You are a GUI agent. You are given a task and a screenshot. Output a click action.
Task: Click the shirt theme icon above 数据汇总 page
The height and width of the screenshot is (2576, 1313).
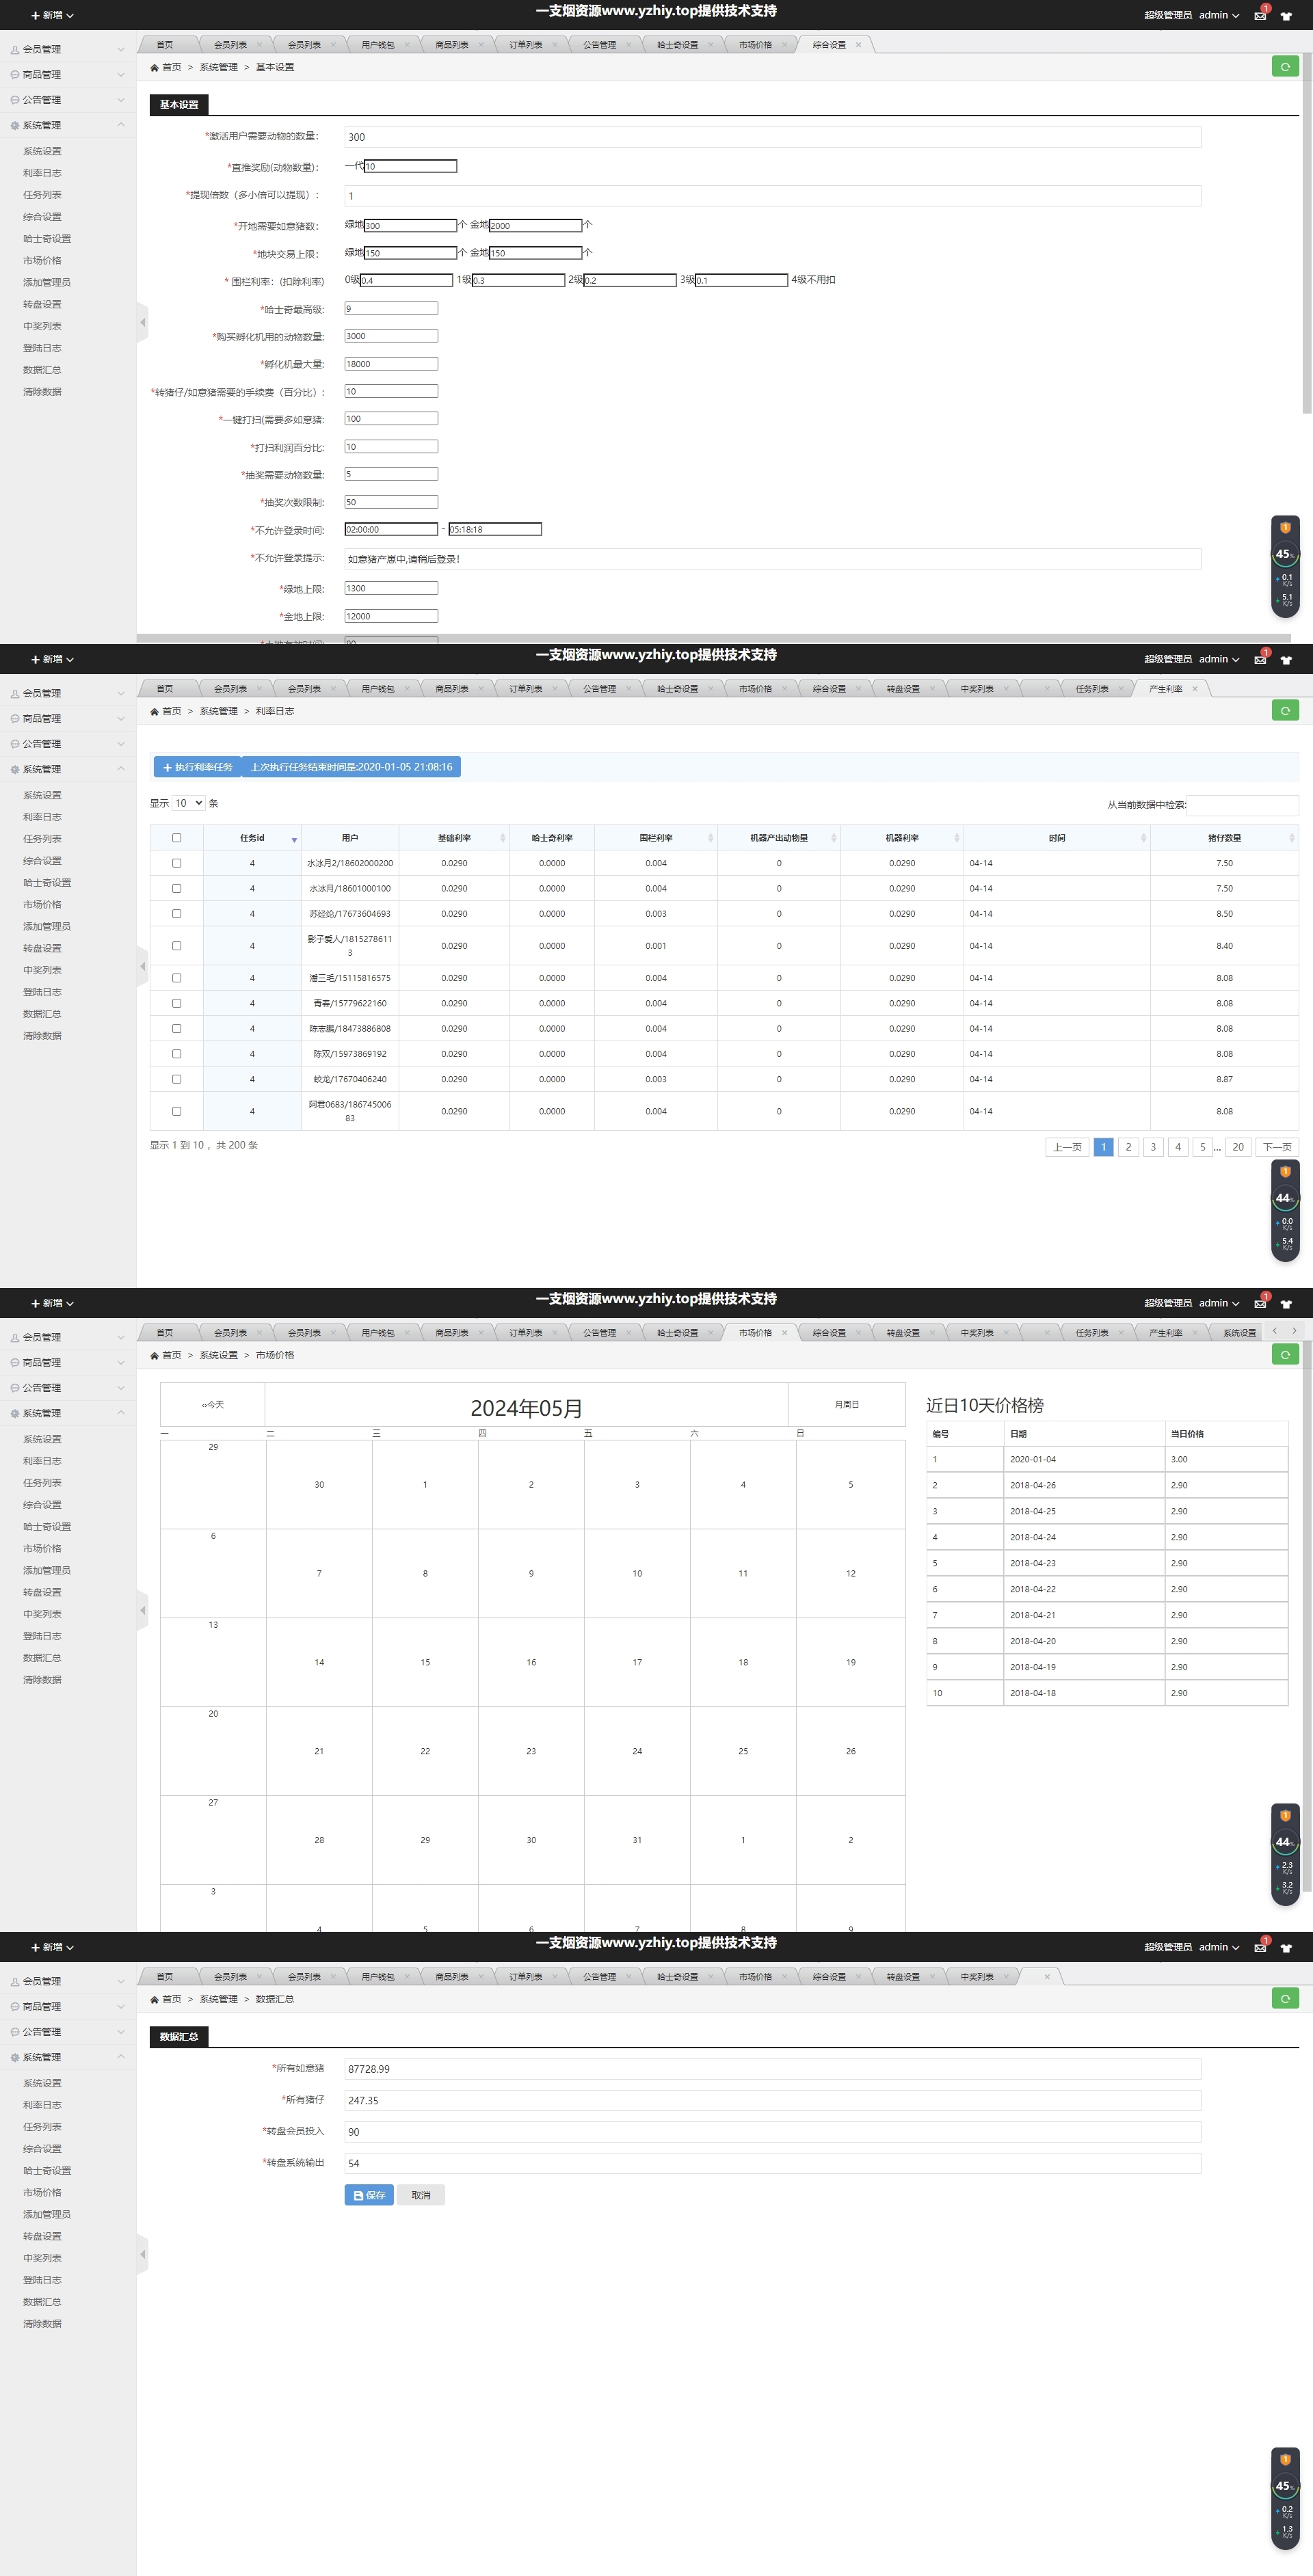point(1286,1948)
